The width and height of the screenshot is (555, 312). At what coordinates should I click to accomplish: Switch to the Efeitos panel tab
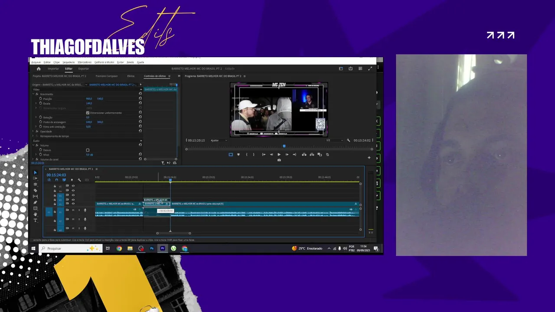[x=131, y=76]
